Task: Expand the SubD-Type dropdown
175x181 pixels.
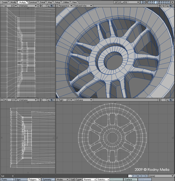Action: click(x=76, y=179)
